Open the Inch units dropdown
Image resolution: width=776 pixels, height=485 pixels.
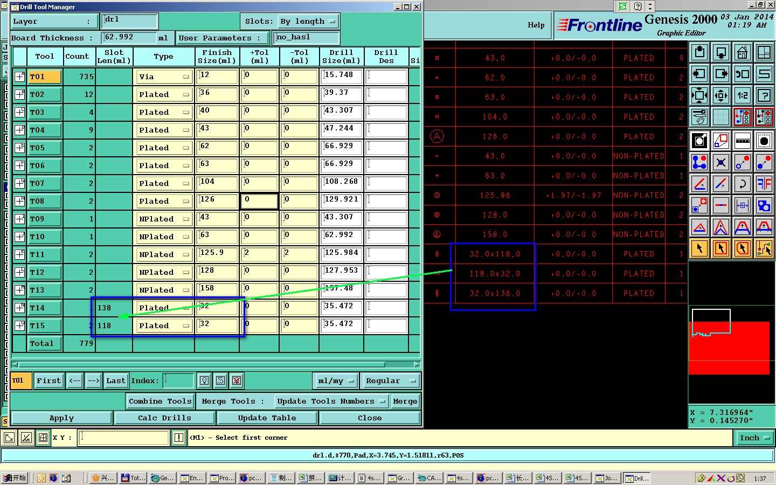pyautogui.click(x=754, y=438)
